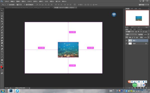Toggle lock all padlock icon
Screen dimensions: 150x93
coord(137,37)
